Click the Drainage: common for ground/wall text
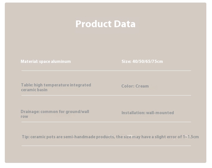 point(55,112)
